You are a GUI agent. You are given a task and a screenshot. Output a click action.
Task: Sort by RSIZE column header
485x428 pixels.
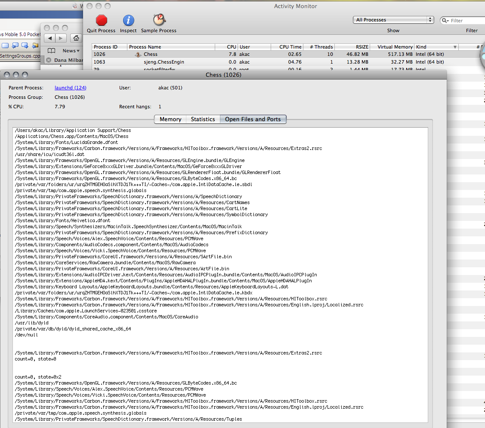tap(352, 47)
